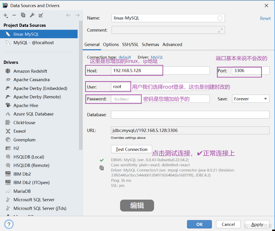Go forward with right arrow
This screenshot has width=275, height=231.
coord(77,15)
